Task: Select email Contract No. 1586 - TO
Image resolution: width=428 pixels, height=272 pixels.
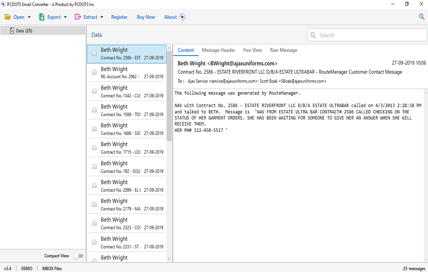Action: point(127,110)
